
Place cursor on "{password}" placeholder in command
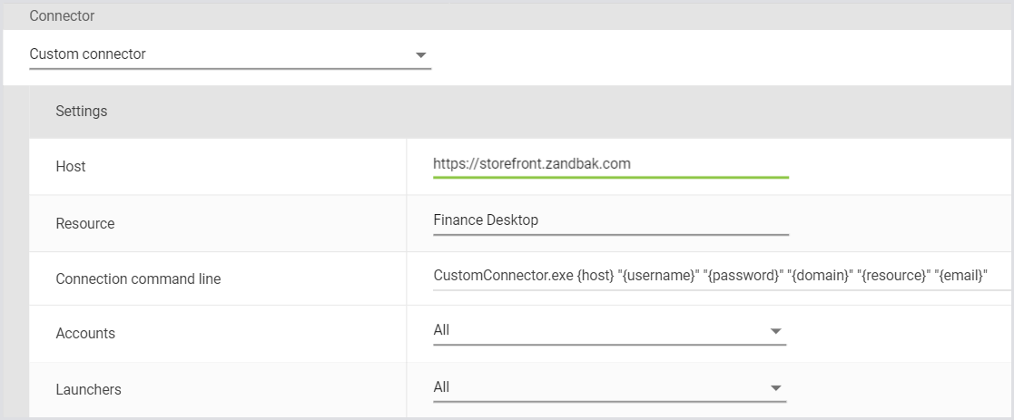[x=738, y=276]
